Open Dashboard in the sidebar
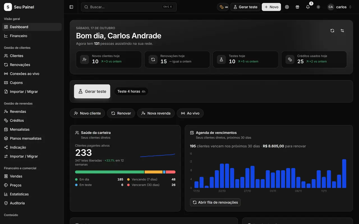The image size is (359, 224). click(x=32, y=27)
